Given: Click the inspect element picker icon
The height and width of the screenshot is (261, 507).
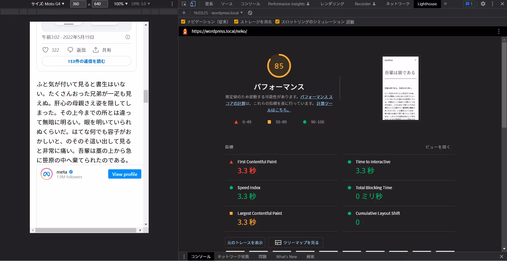Looking at the screenshot, I should pos(184,4).
